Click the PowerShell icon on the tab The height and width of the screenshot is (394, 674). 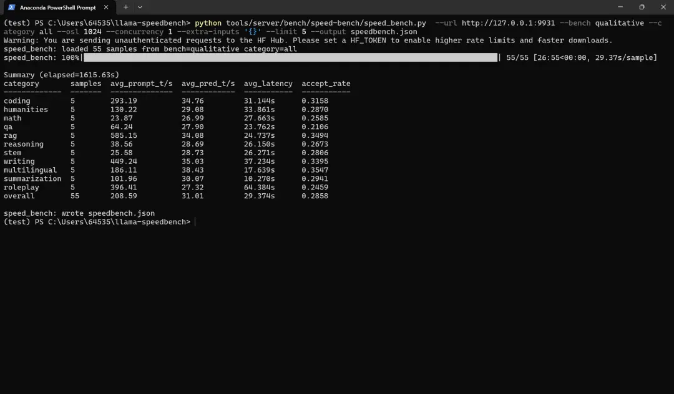pyautogui.click(x=12, y=7)
